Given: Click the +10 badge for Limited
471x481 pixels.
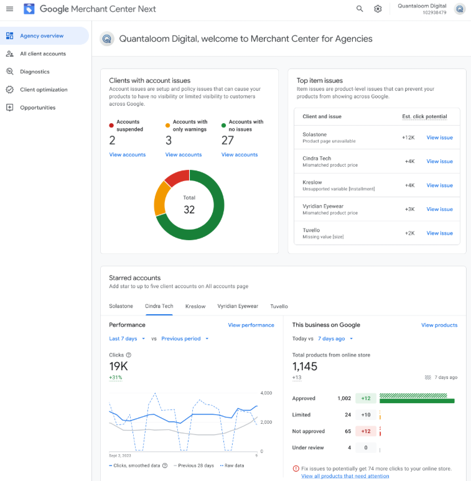Looking at the screenshot, I should 365,415.
